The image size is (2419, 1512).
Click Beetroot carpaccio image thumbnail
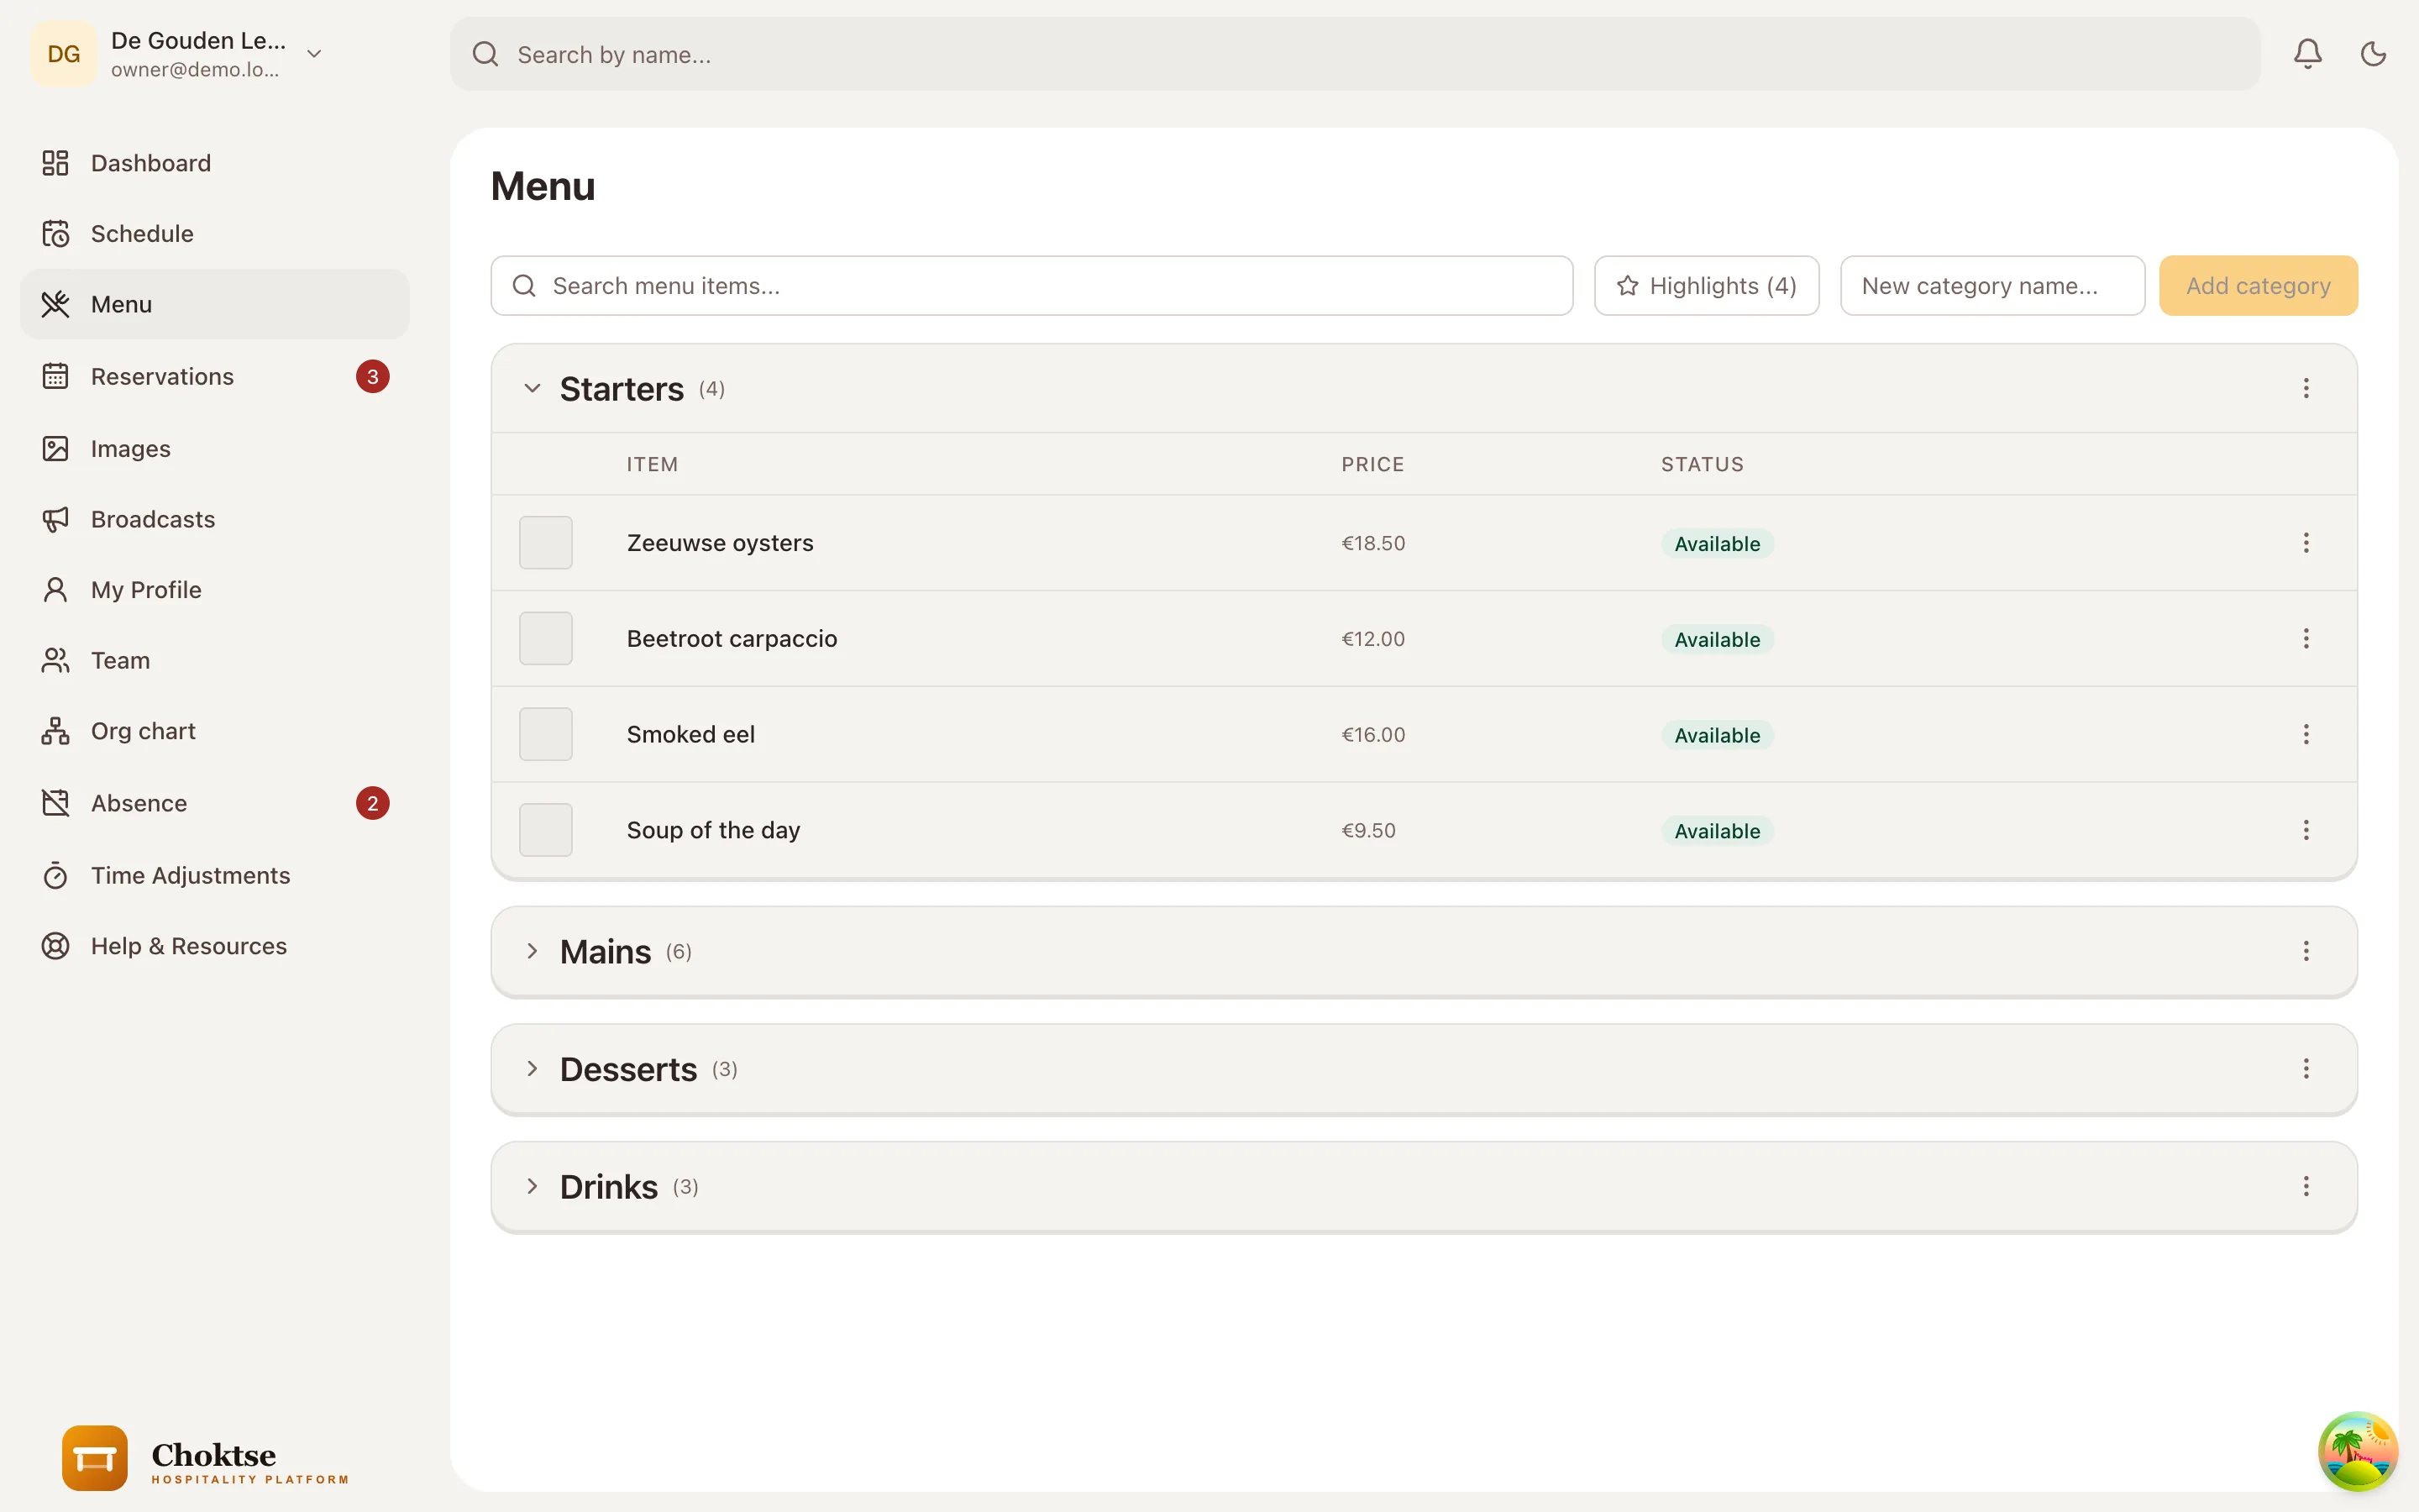click(x=546, y=638)
